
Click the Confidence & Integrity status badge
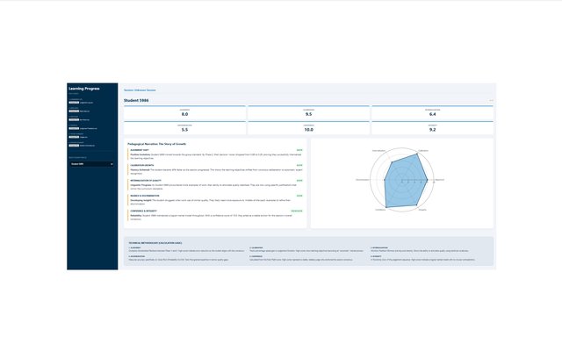point(296,211)
